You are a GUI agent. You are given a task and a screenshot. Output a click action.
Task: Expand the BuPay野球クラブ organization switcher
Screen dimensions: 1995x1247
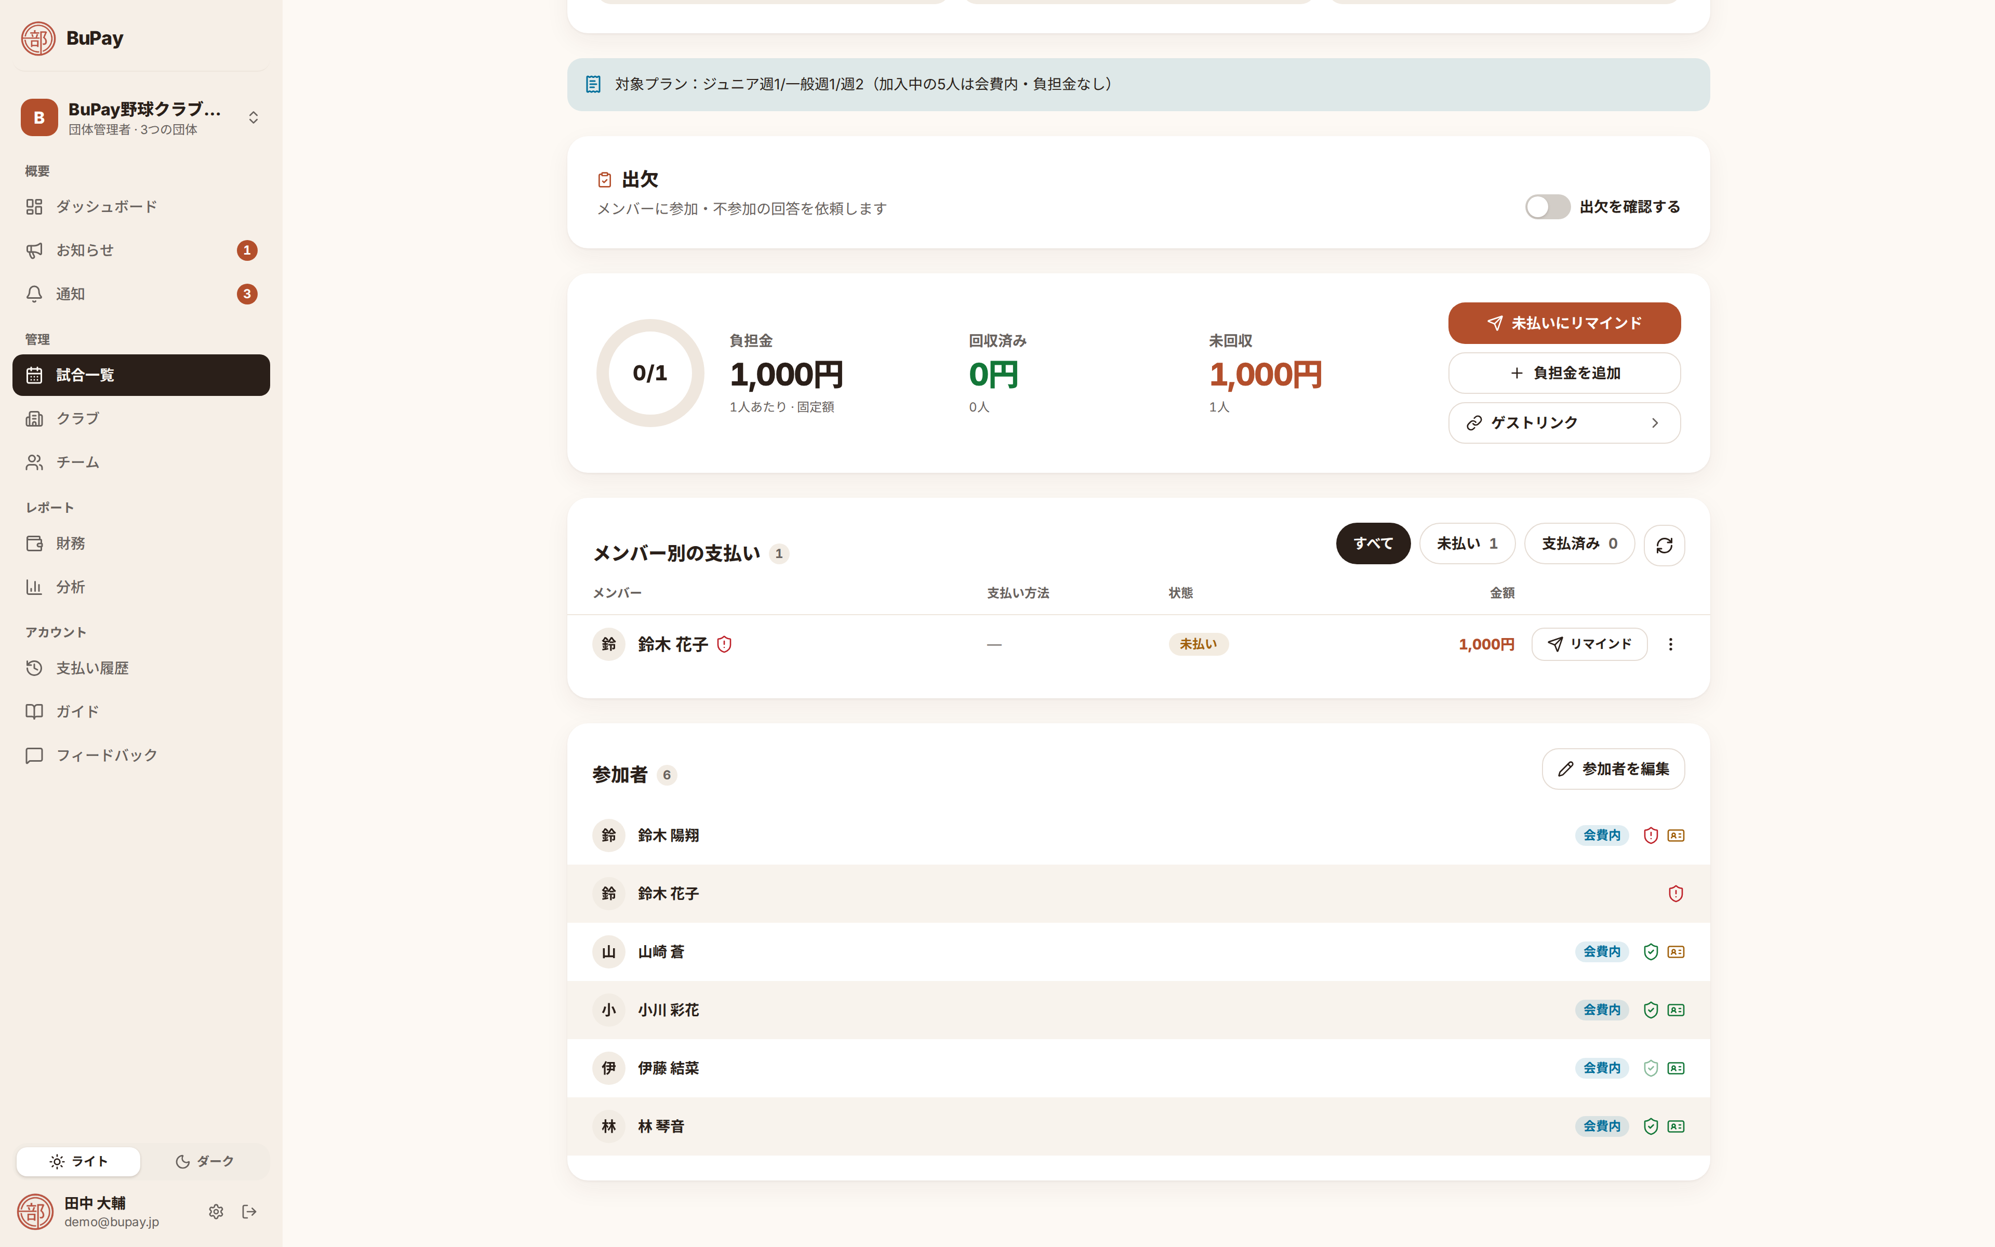[141, 117]
